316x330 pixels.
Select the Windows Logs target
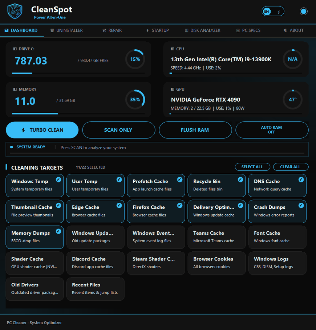(277, 263)
